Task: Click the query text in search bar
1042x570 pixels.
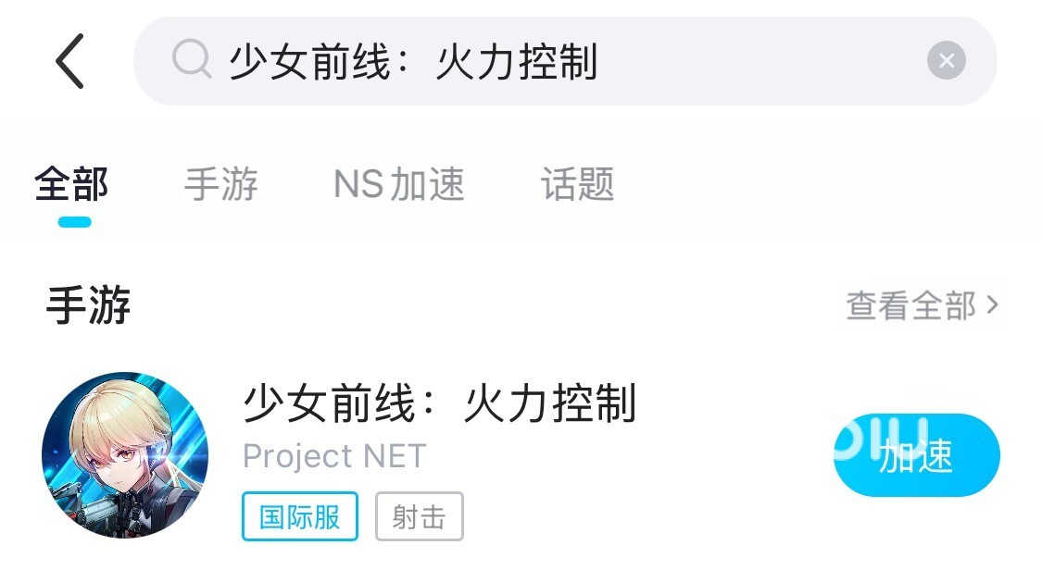Action: (x=413, y=62)
